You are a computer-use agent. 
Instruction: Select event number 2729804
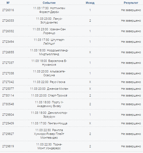[8, 115]
